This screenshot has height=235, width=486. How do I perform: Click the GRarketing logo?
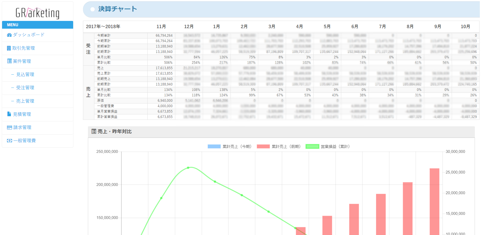(x=37, y=13)
